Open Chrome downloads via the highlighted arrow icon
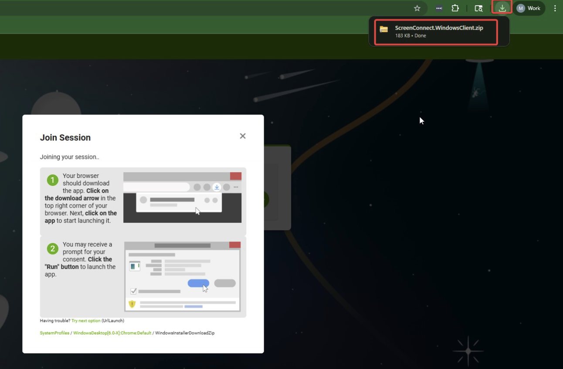 [502, 7]
